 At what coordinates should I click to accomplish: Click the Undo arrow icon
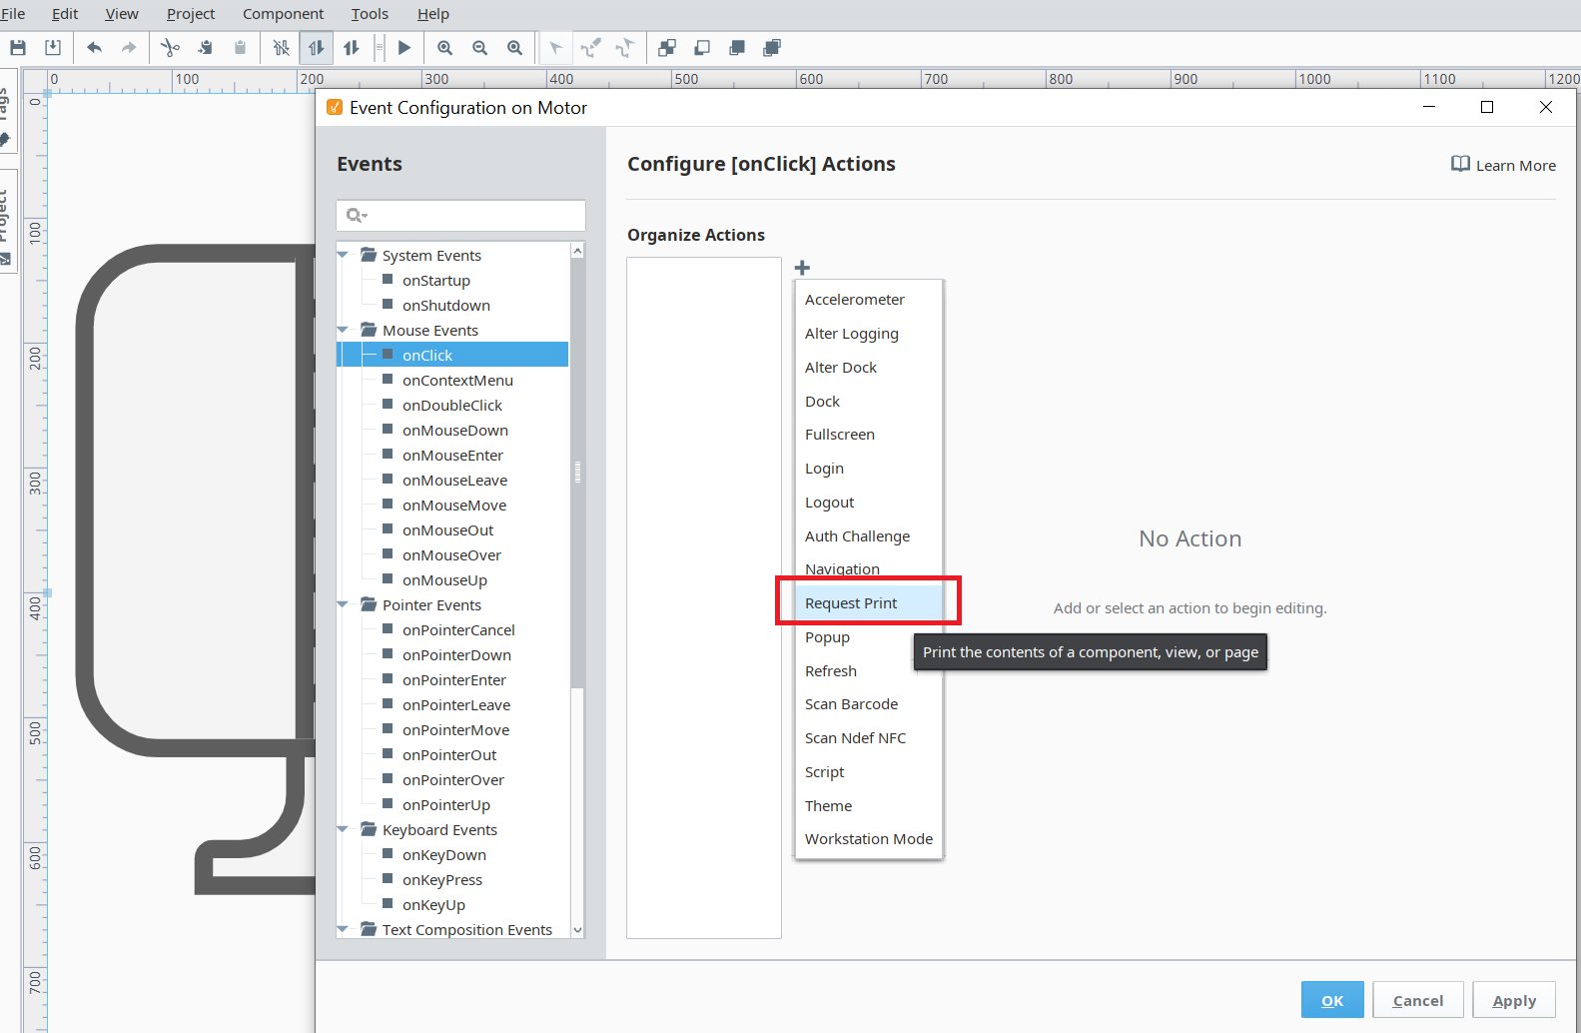94,48
